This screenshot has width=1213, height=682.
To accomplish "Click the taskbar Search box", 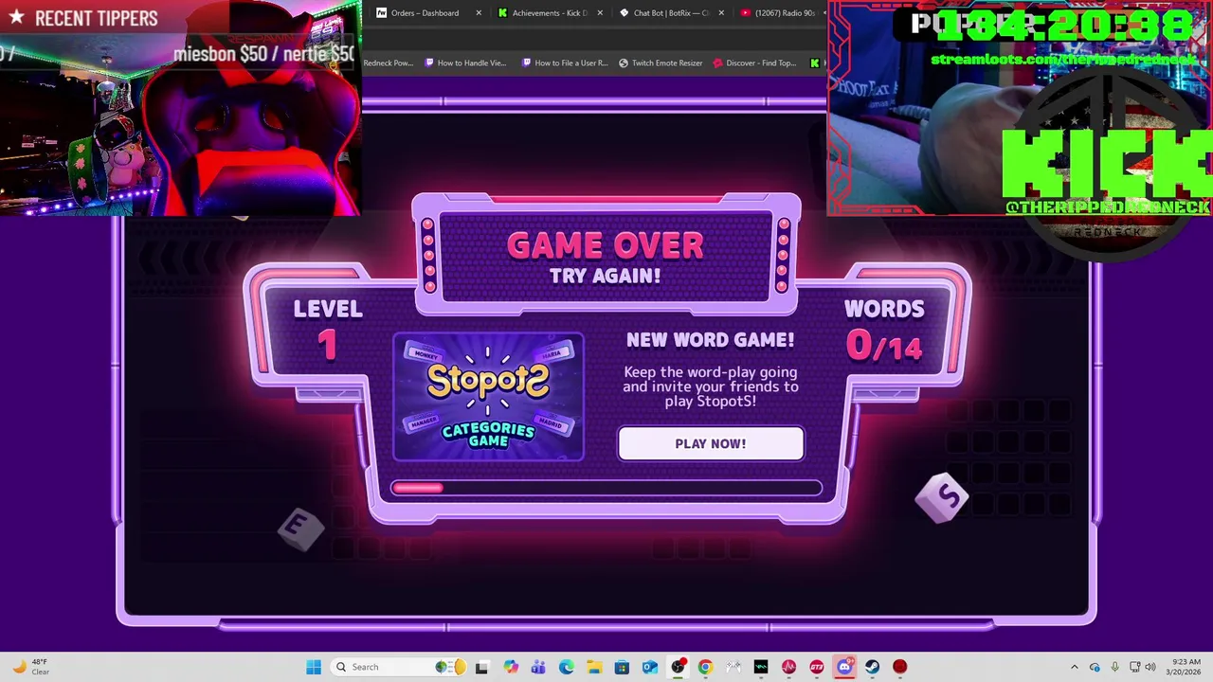I will (x=398, y=667).
